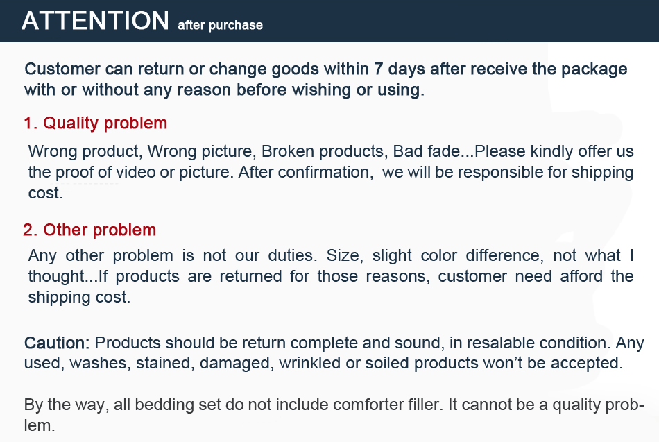Click the 'proof of video or picture' line

tap(331, 172)
